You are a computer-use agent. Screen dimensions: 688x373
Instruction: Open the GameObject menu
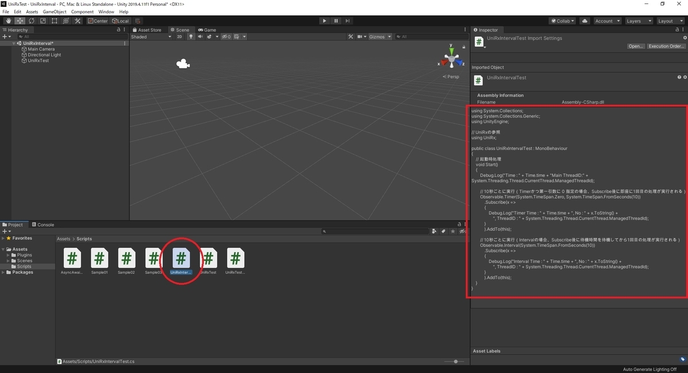click(x=54, y=11)
